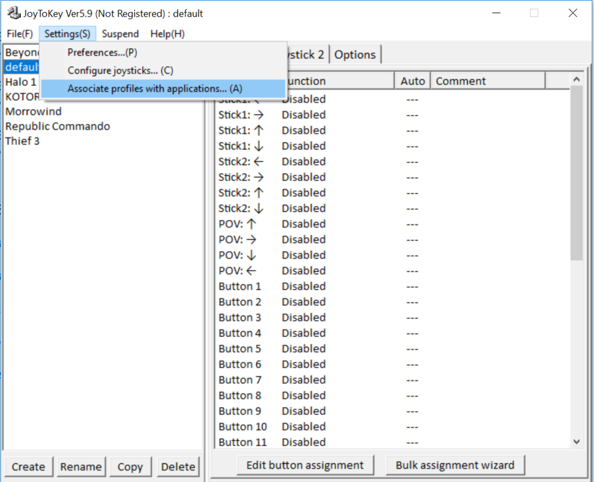
Task: Switch to the Options tab
Action: pos(355,55)
